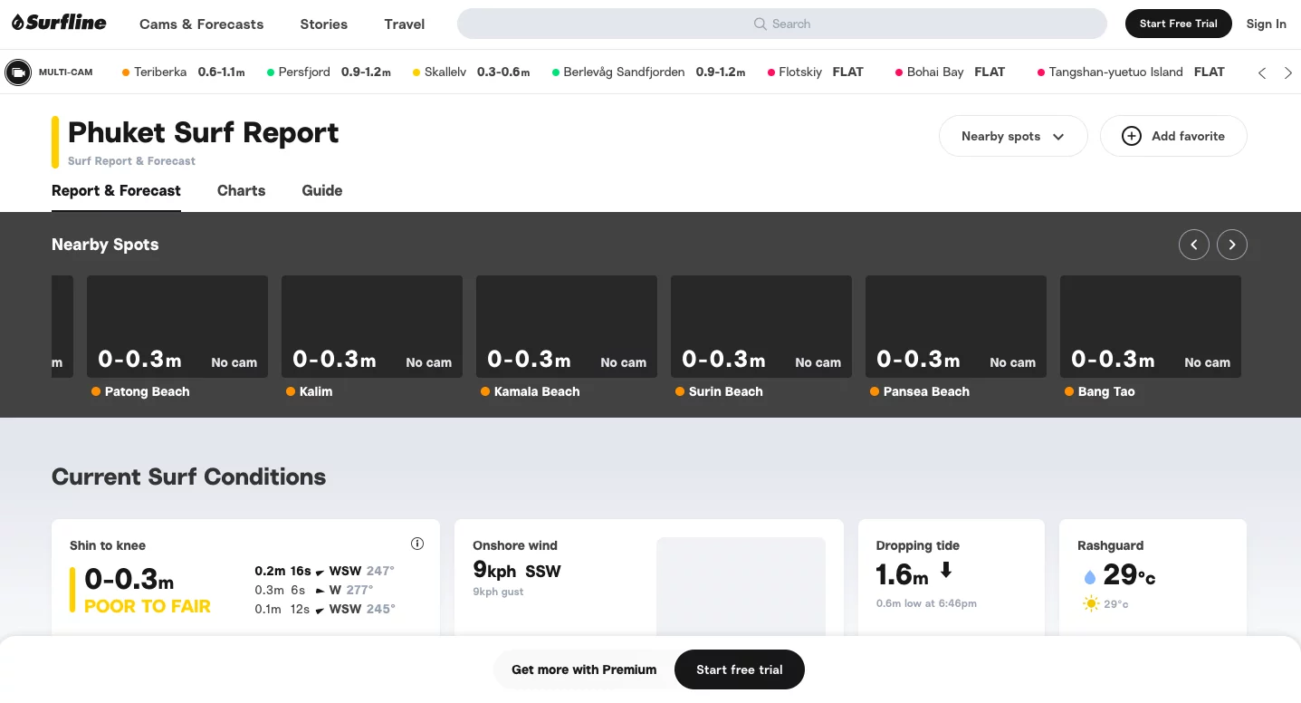Click Start free trial bottom button

pos(740,669)
